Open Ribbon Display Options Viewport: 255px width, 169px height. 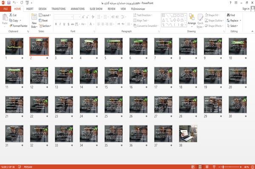coord(236,3)
